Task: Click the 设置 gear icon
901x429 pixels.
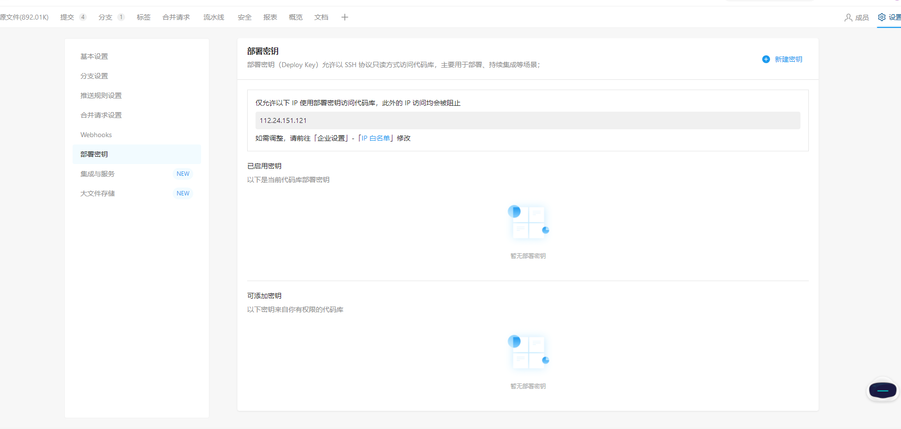Action: (882, 17)
